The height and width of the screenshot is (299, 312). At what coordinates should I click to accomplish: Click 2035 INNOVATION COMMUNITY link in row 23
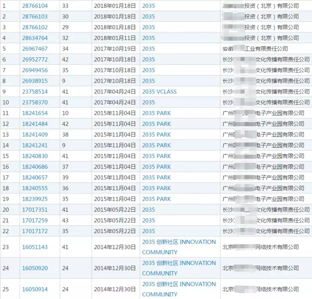tap(179, 247)
